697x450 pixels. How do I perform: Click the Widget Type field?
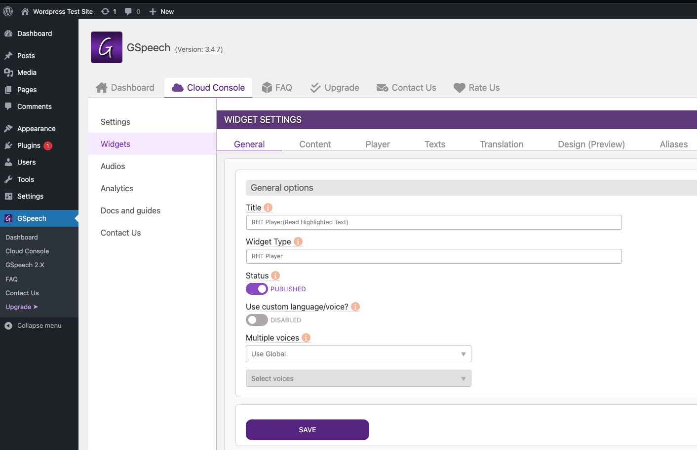[x=434, y=256]
